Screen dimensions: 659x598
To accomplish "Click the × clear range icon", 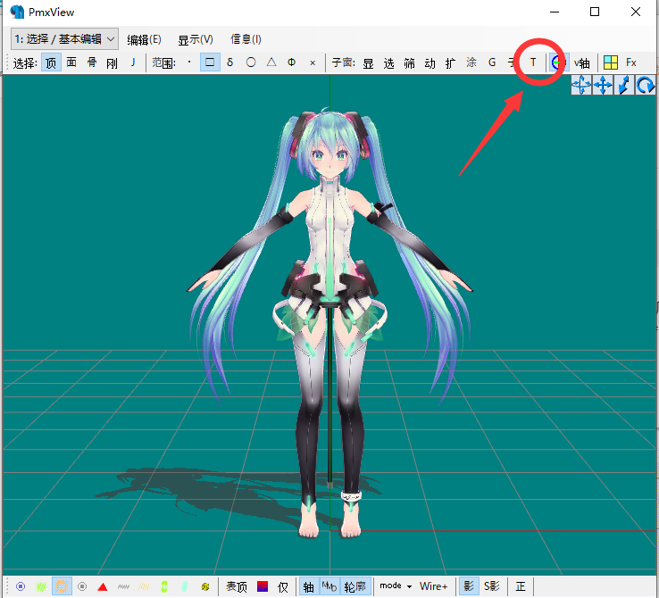I will point(313,62).
